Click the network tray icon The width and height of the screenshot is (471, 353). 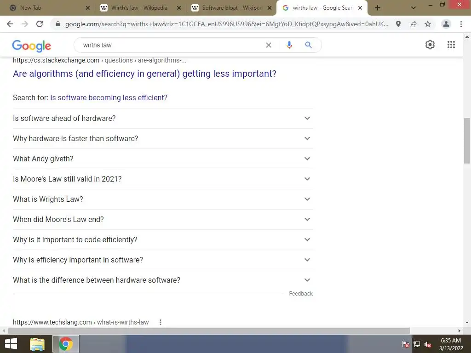click(x=417, y=344)
